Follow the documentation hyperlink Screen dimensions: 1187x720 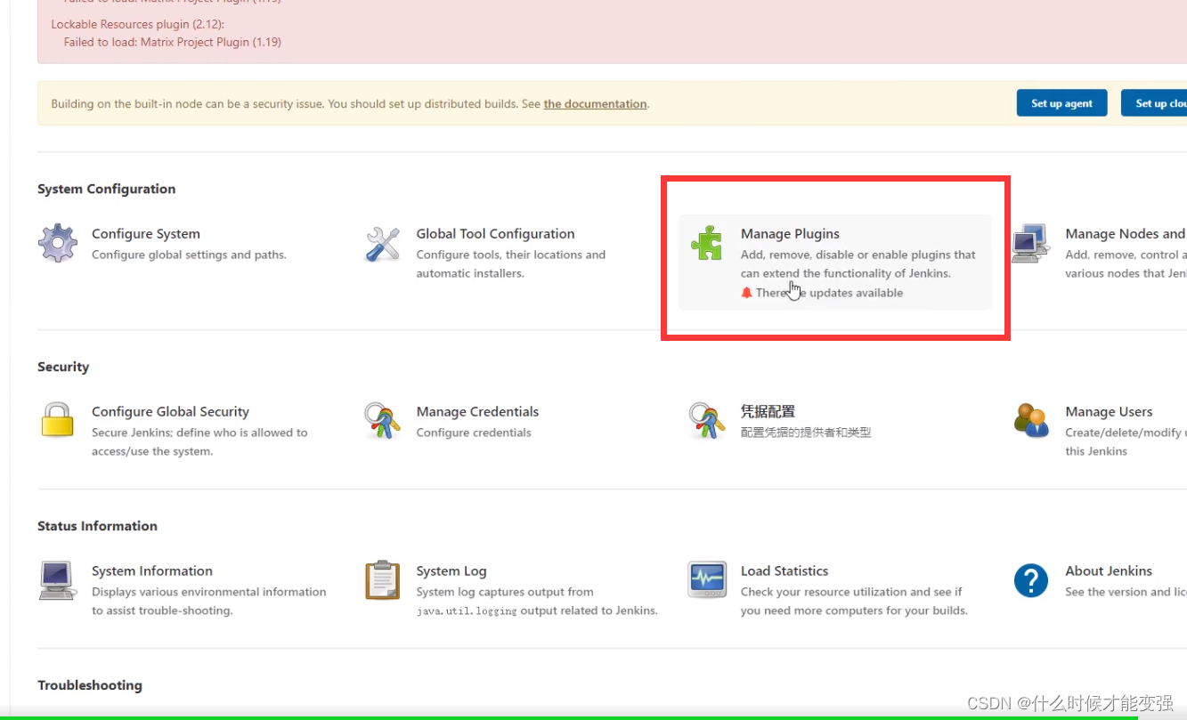pos(595,104)
